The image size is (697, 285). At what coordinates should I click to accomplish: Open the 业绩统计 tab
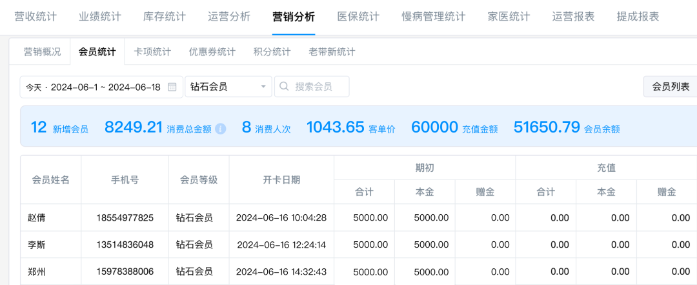tap(100, 17)
